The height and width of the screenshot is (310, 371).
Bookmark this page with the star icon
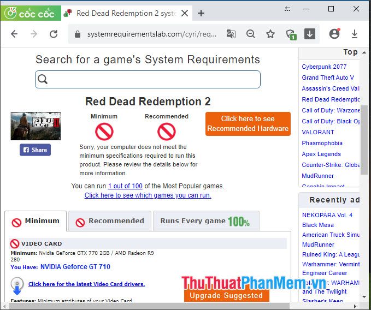pos(270,34)
